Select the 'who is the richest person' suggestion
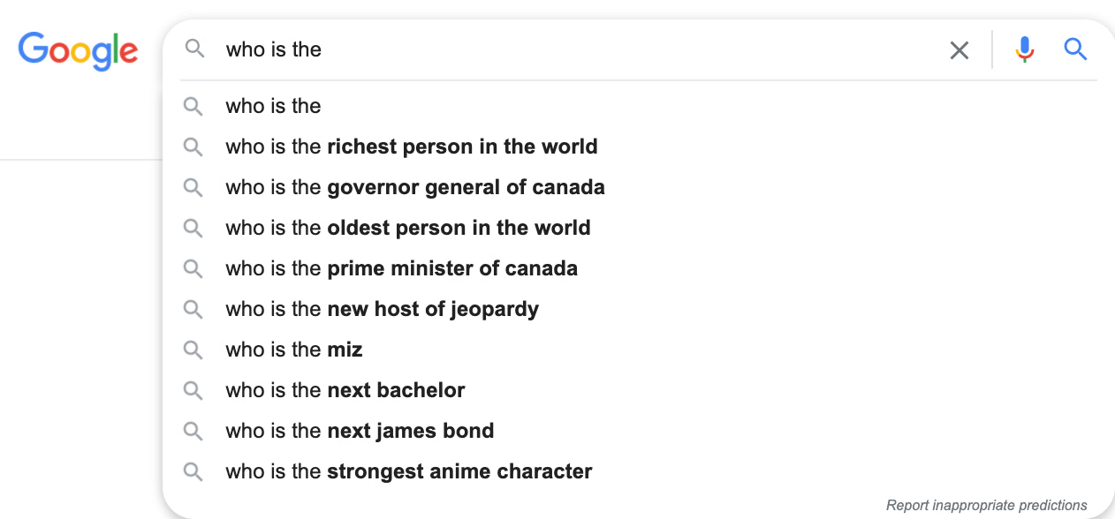Viewport: 1115px width, 519px height. [411, 147]
